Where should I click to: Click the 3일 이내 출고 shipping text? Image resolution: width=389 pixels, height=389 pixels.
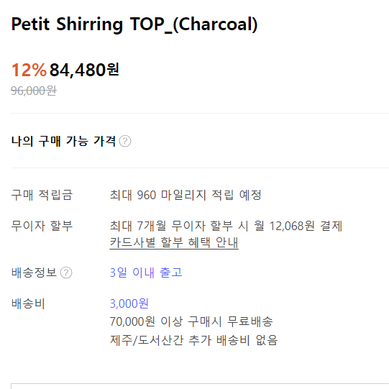click(146, 273)
